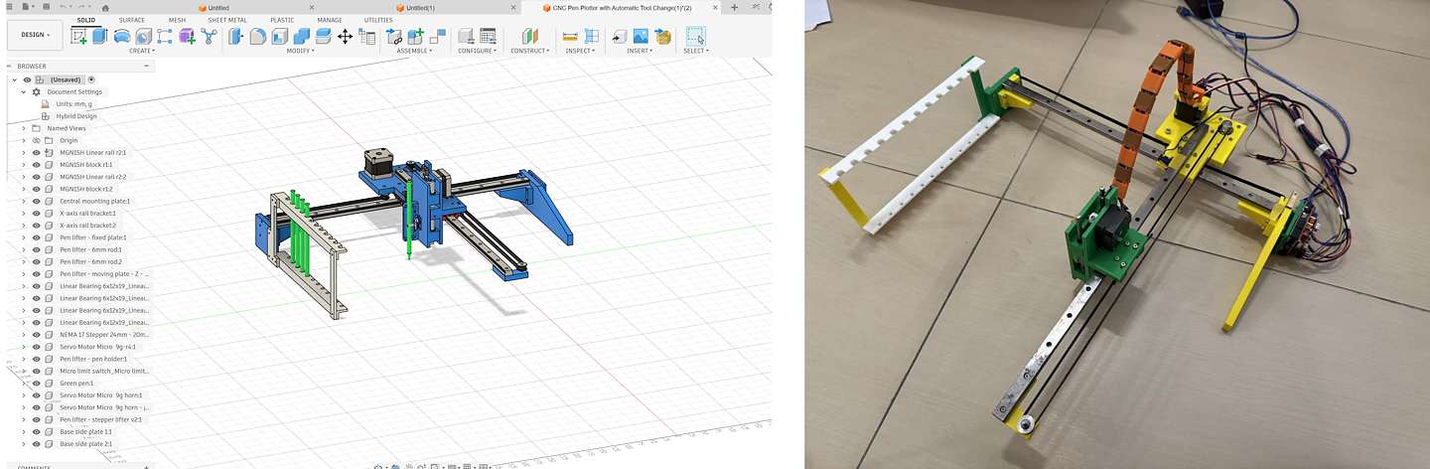Open the Change Parameters tool
The height and width of the screenshot is (469, 1430).
(x=366, y=36)
